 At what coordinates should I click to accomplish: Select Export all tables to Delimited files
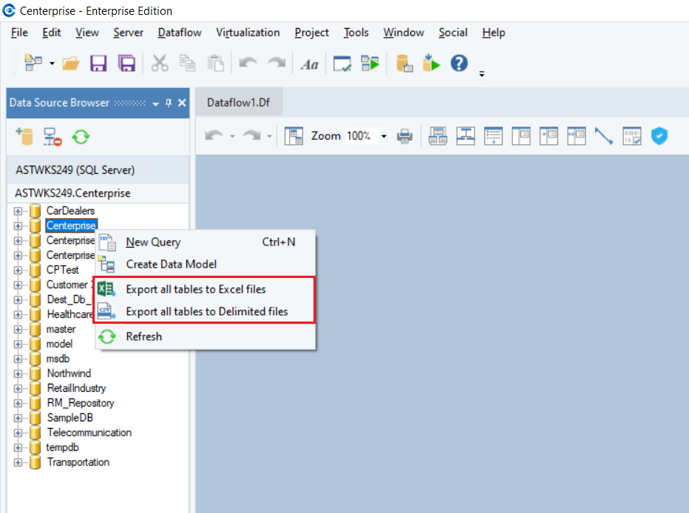(x=207, y=311)
